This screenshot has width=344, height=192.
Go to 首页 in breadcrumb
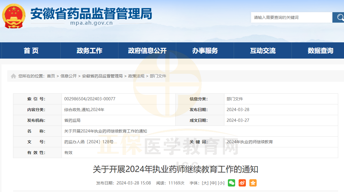click(x=51, y=76)
